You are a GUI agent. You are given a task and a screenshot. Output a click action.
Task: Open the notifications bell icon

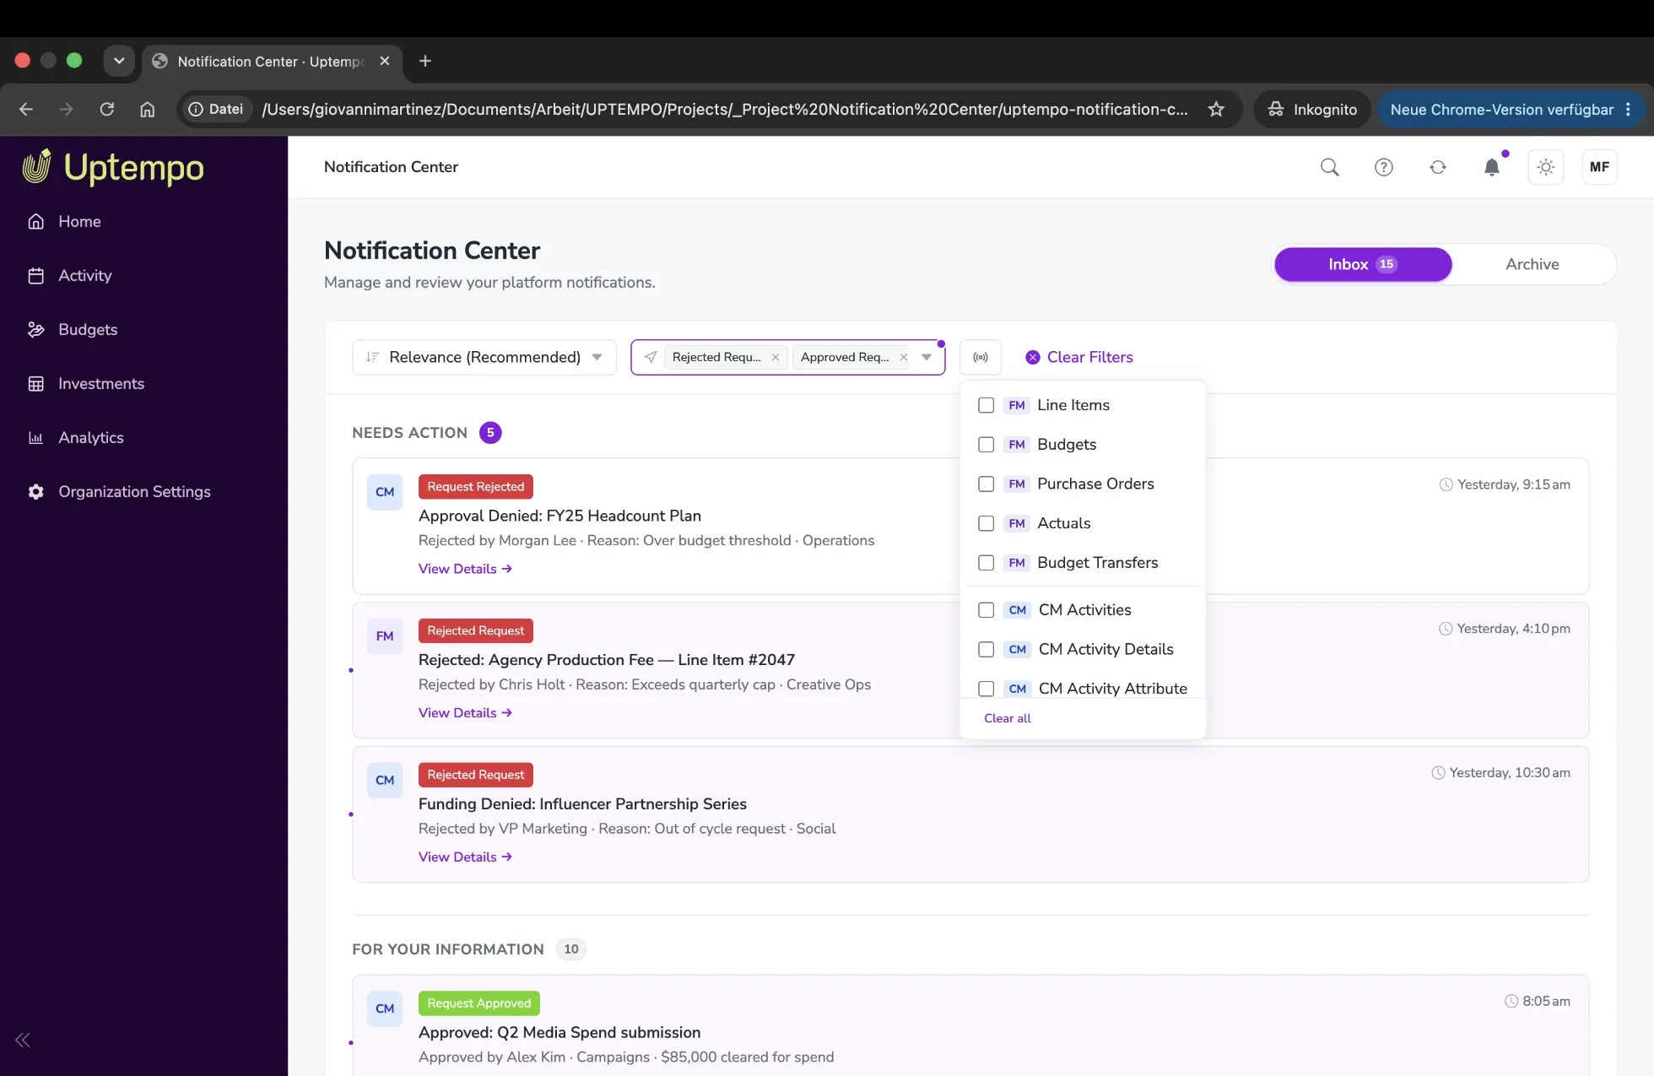(1492, 167)
